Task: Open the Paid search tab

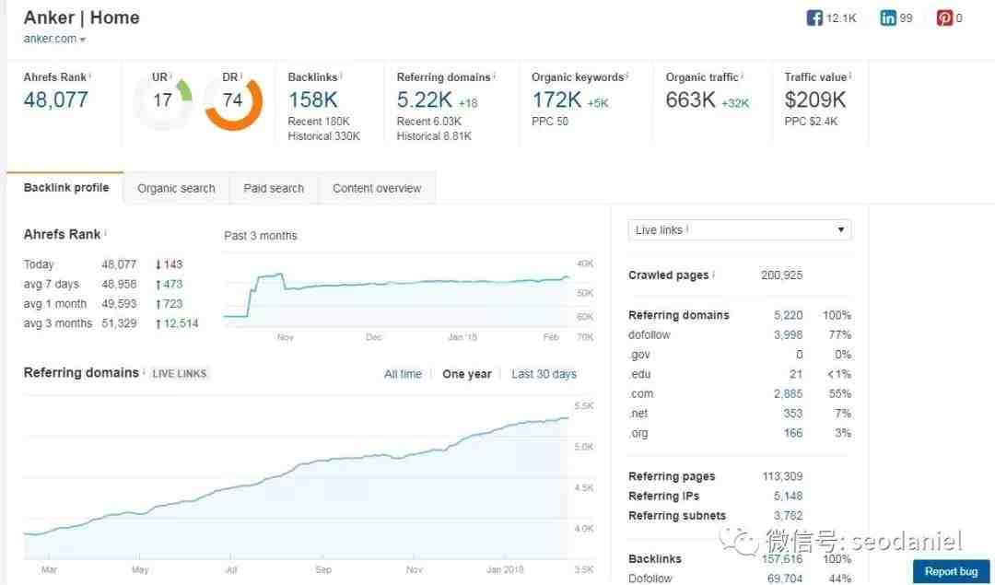Action: (274, 189)
